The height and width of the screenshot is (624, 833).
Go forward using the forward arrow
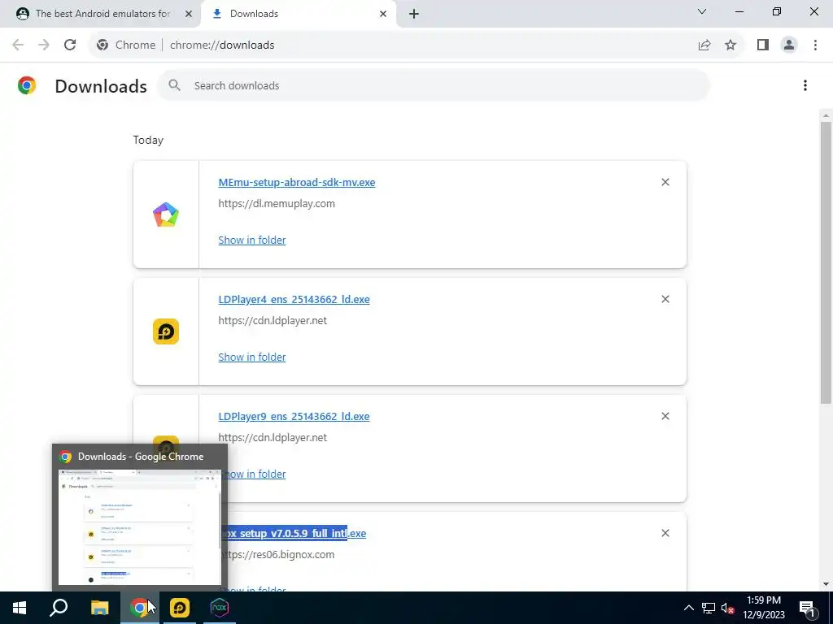44,45
